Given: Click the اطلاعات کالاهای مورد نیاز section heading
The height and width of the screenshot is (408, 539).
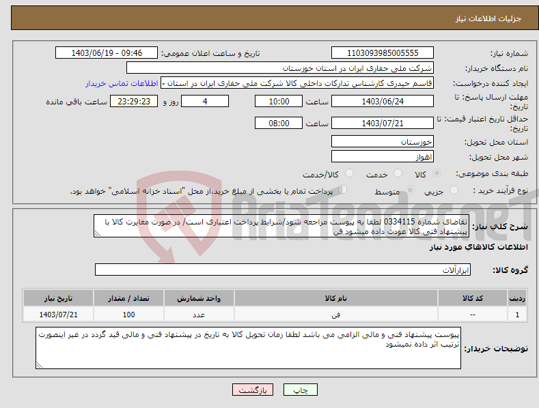Looking at the screenshot, I should (x=478, y=247).
